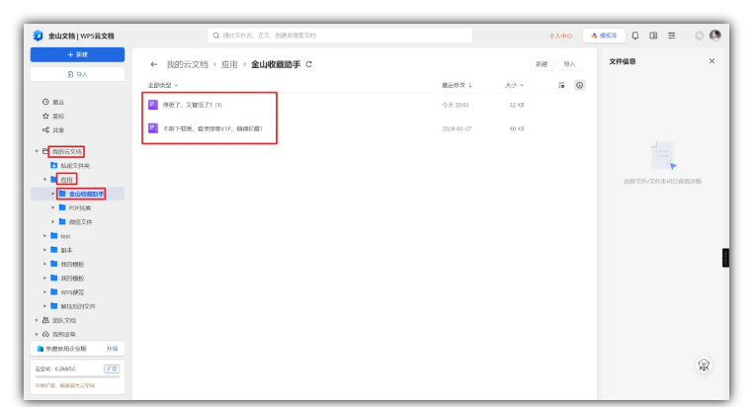The height and width of the screenshot is (407, 756).
Task: Expand the 副本 folder arrow
Action: tap(44, 250)
